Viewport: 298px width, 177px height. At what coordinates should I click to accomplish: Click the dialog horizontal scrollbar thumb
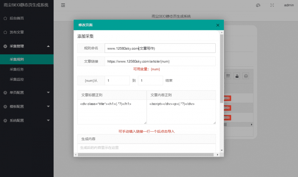(x=146, y=155)
